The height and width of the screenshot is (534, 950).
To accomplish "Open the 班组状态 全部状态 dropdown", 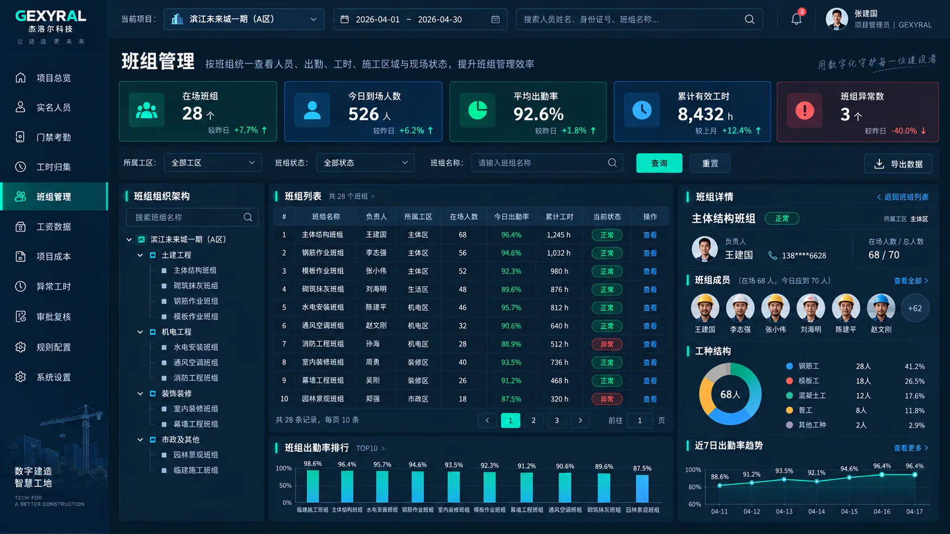I will click(365, 163).
